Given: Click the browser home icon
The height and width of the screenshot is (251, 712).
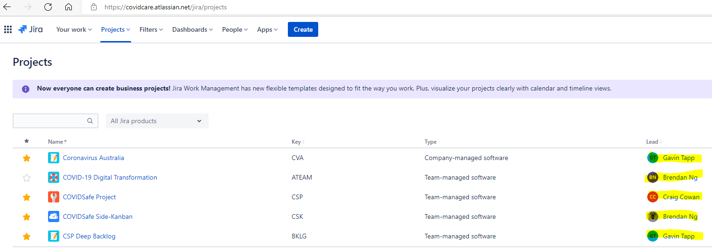Looking at the screenshot, I should click(x=69, y=7).
